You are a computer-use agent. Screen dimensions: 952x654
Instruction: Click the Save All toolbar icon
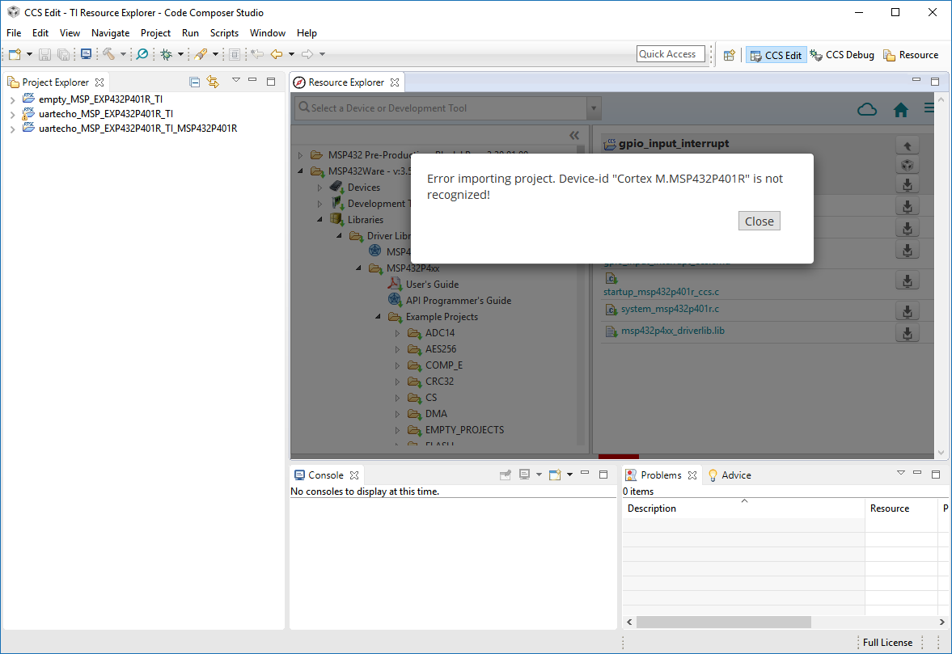[x=63, y=55]
